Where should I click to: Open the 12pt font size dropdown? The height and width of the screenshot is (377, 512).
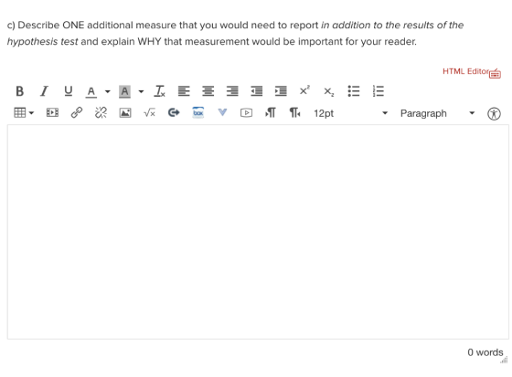pyautogui.click(x=351, y=113)
